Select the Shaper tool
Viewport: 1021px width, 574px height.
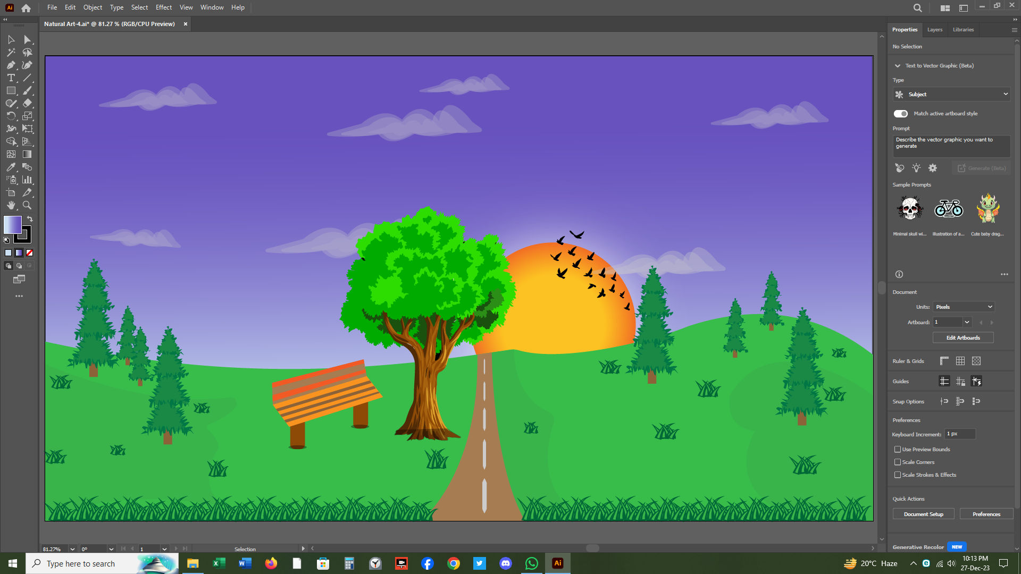point(11,104)
